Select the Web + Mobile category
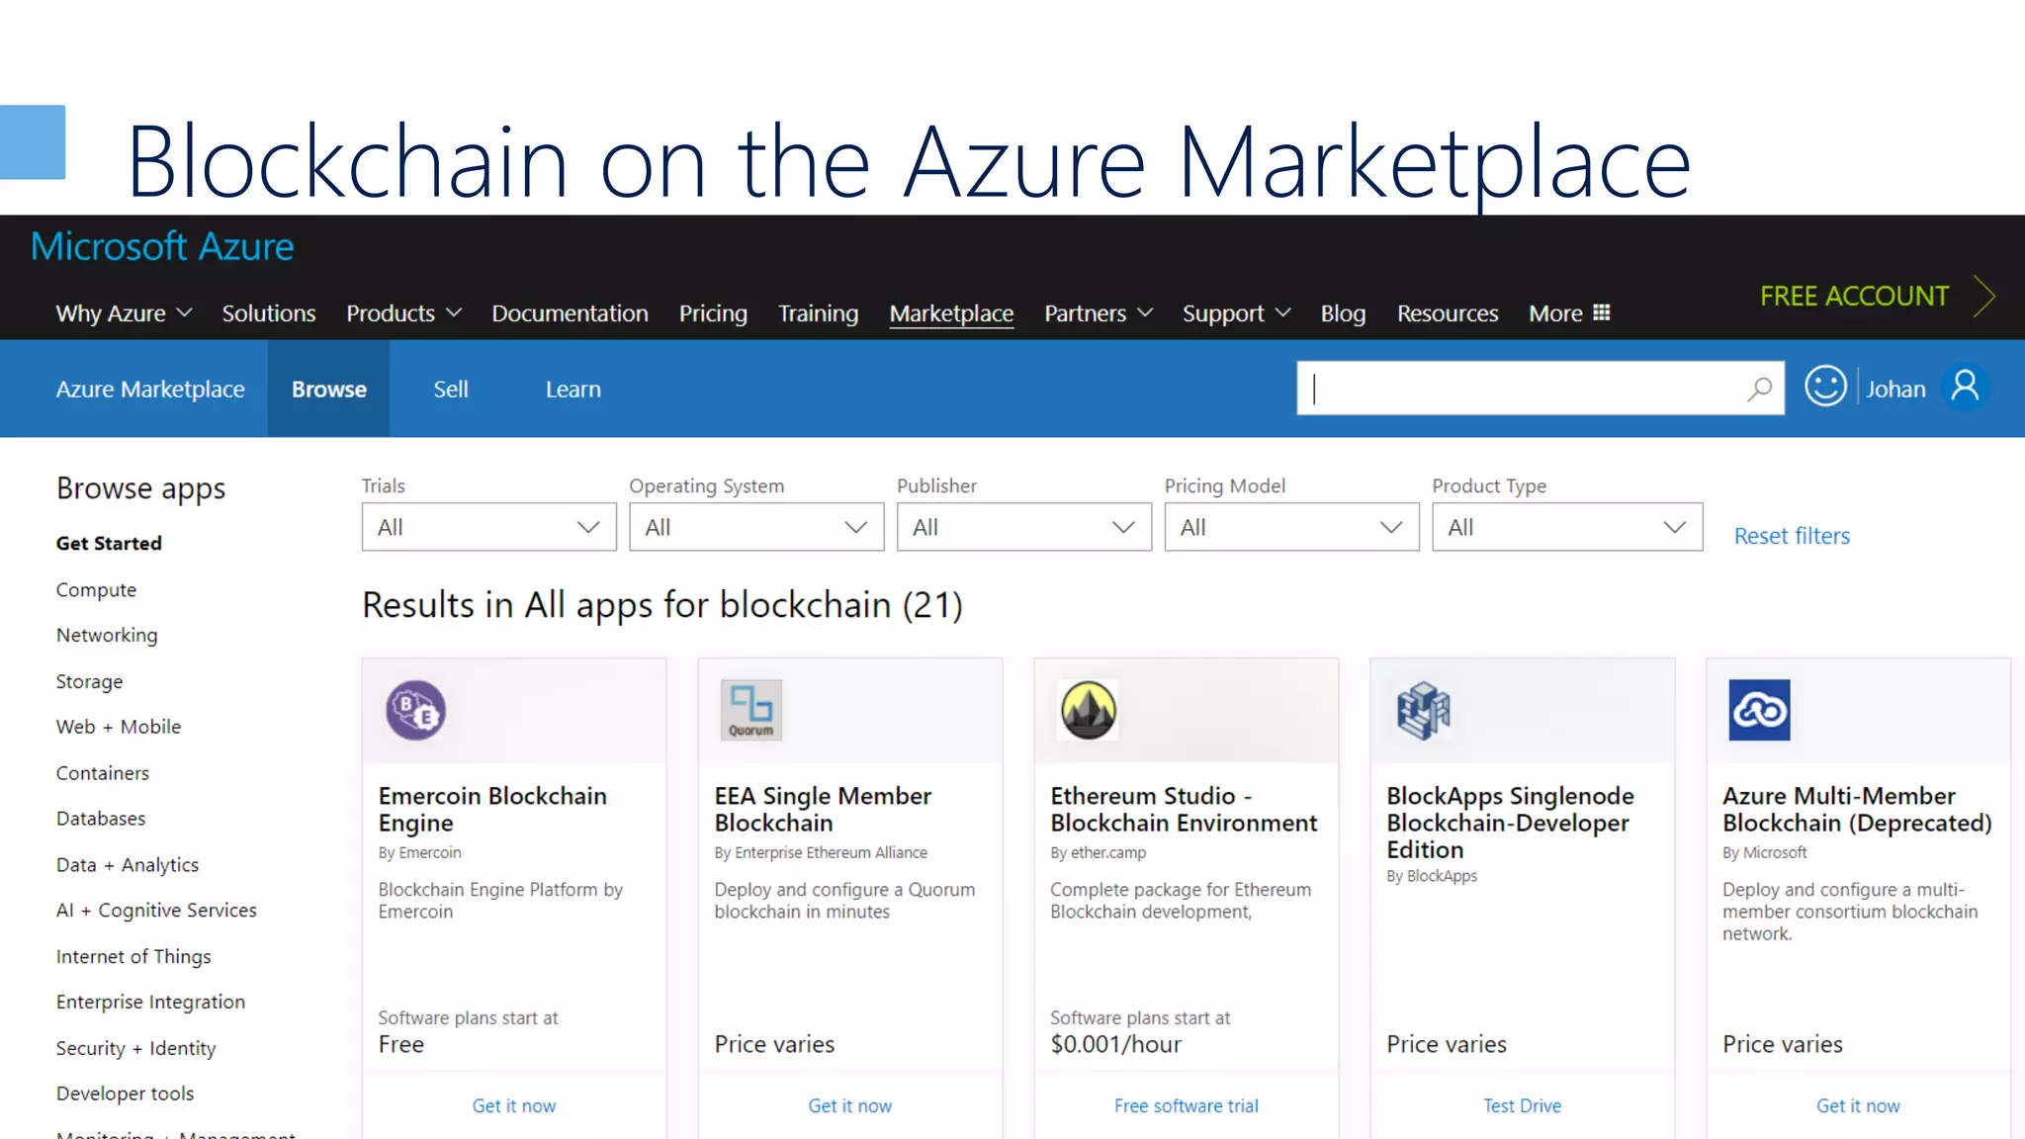The height and width of the screenshot is (1139, 2025). 119,727
